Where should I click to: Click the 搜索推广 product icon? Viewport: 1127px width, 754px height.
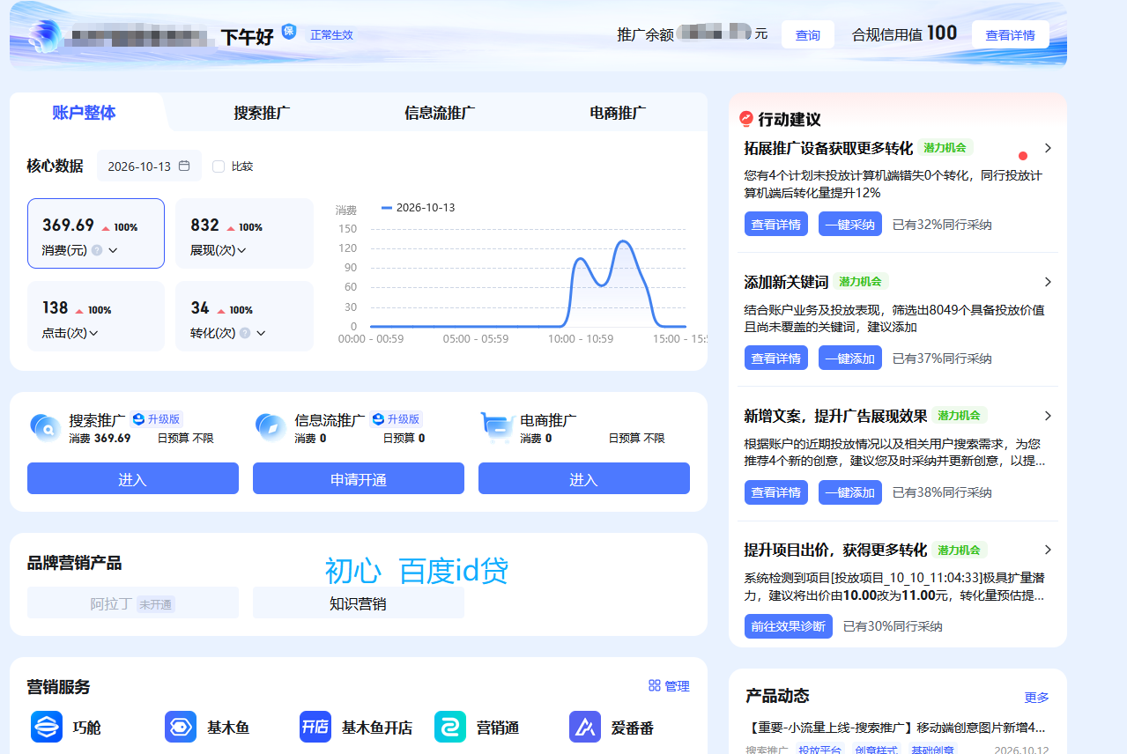(45, 427)
